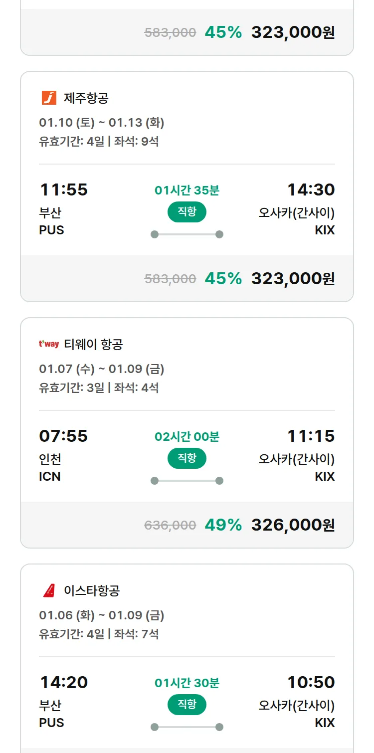374x753 pixels.
Task: Click 01.07 (수) ~ 01.09 (금) date range
Action: tap(102, 369)
